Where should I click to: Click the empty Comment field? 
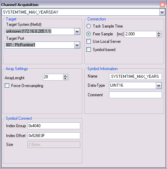[x=135, y=95]
